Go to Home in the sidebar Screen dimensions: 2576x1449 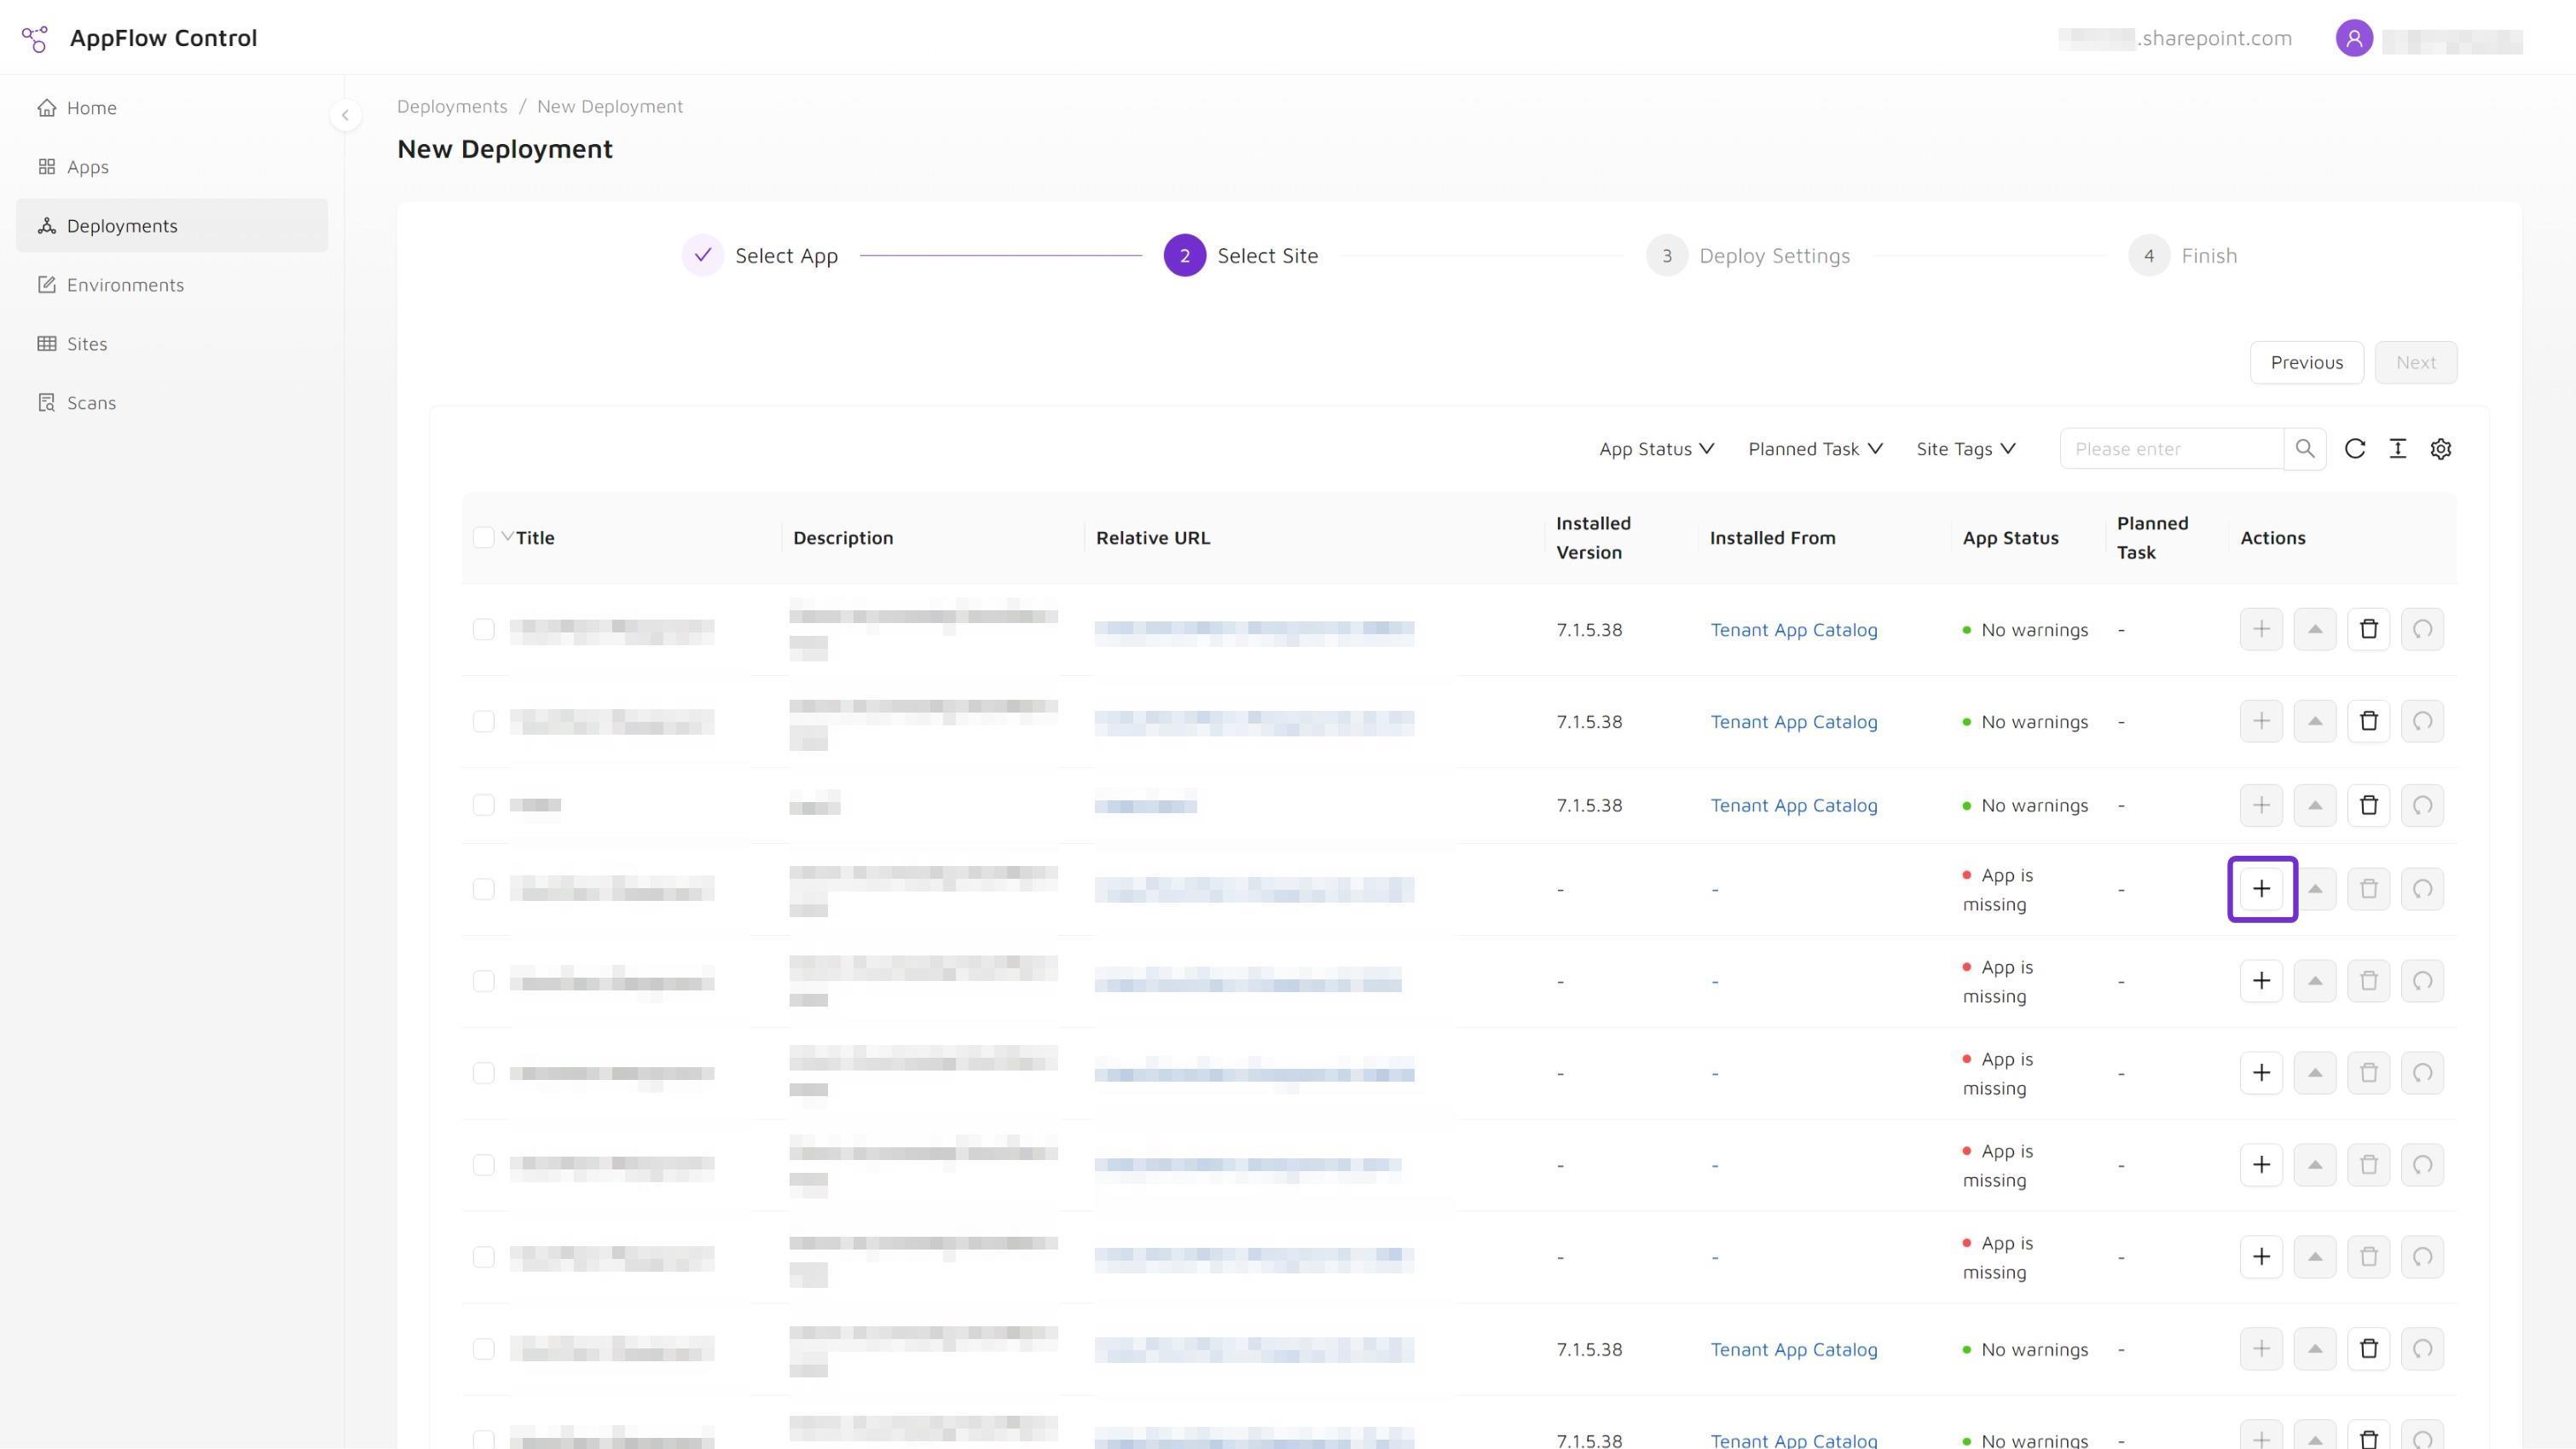[x=172, y=108]
